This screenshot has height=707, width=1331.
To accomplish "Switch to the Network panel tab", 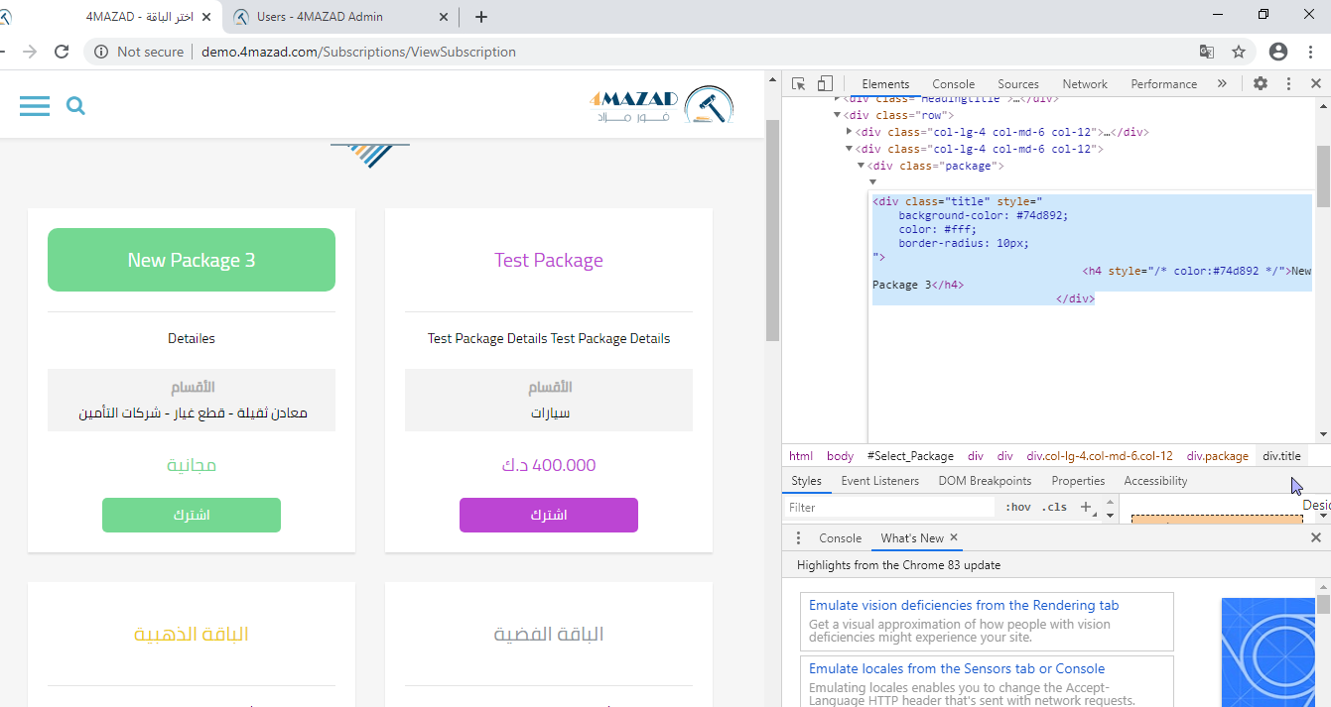I will pyautogui.click(x=1084, y=84).
